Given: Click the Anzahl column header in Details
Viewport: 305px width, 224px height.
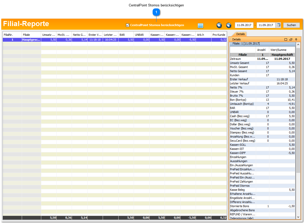Looking at the screenshot, I should [262, 50].
